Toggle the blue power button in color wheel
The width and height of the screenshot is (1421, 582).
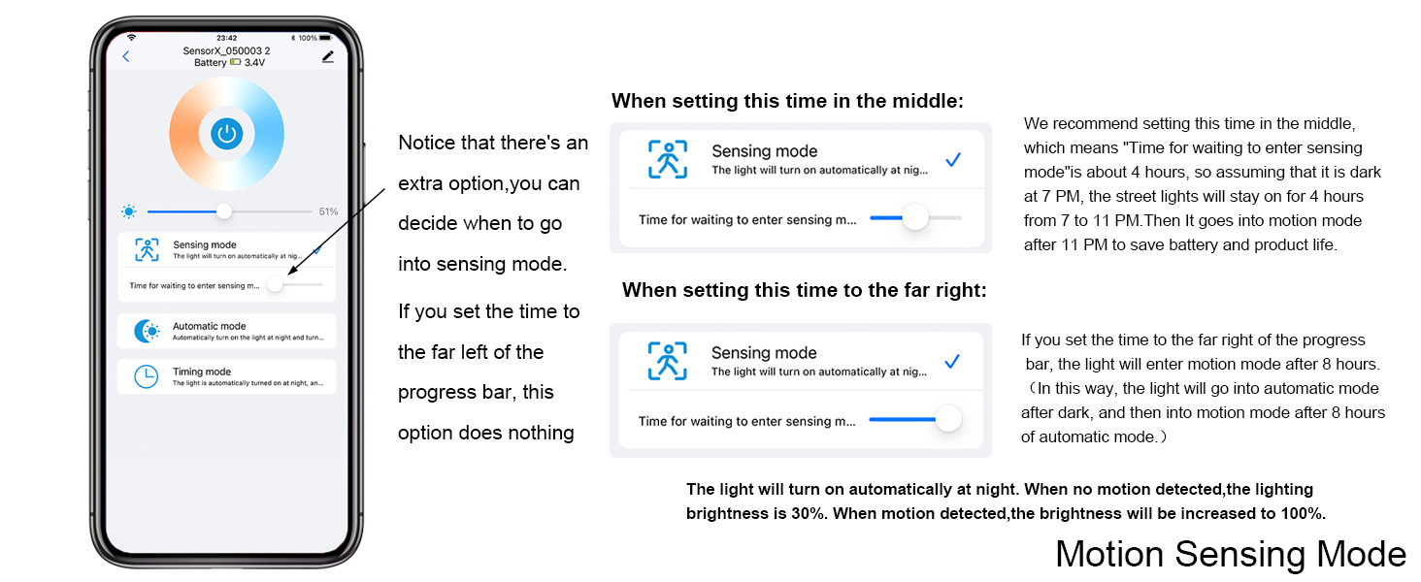[x=227, y=133]
